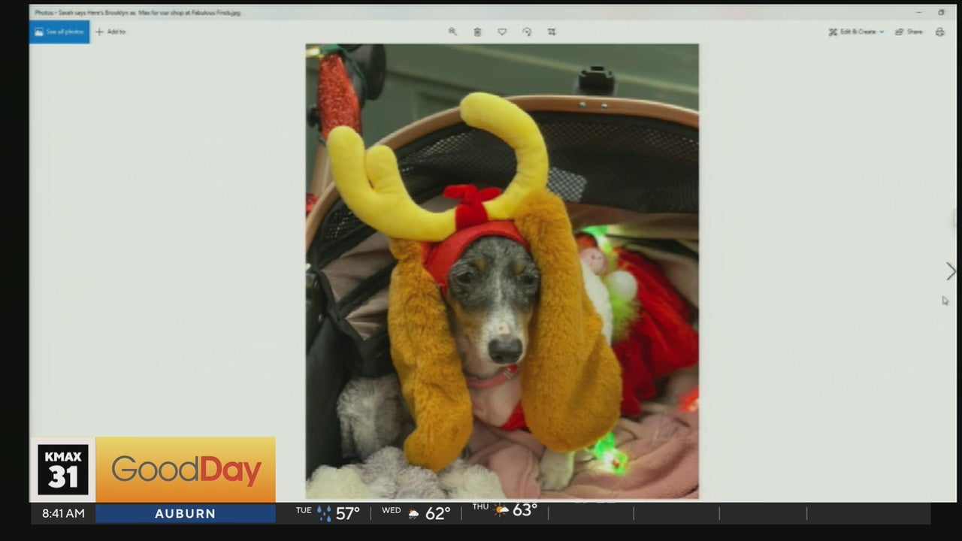Expand the Edit & Create dropdown
Screen dimensions: 962x541
tap(856, 32)
